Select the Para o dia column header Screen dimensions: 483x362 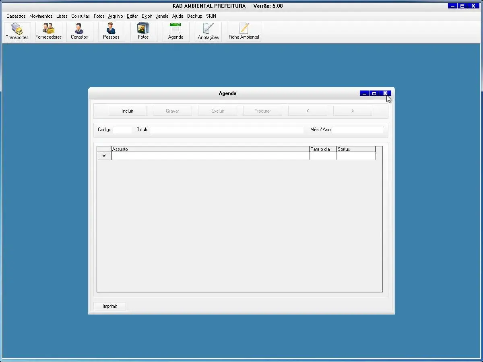(323, 149)
